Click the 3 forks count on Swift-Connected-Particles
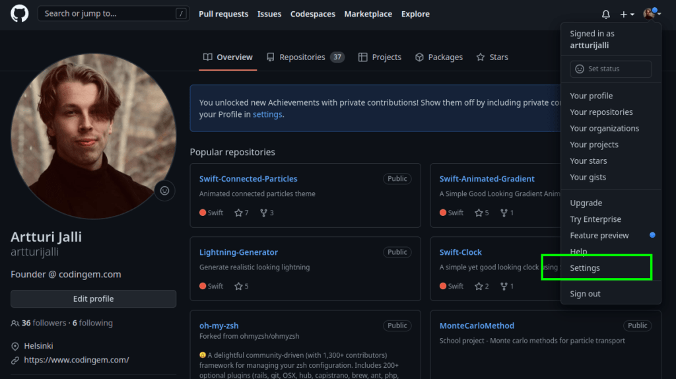 point(267,213)
